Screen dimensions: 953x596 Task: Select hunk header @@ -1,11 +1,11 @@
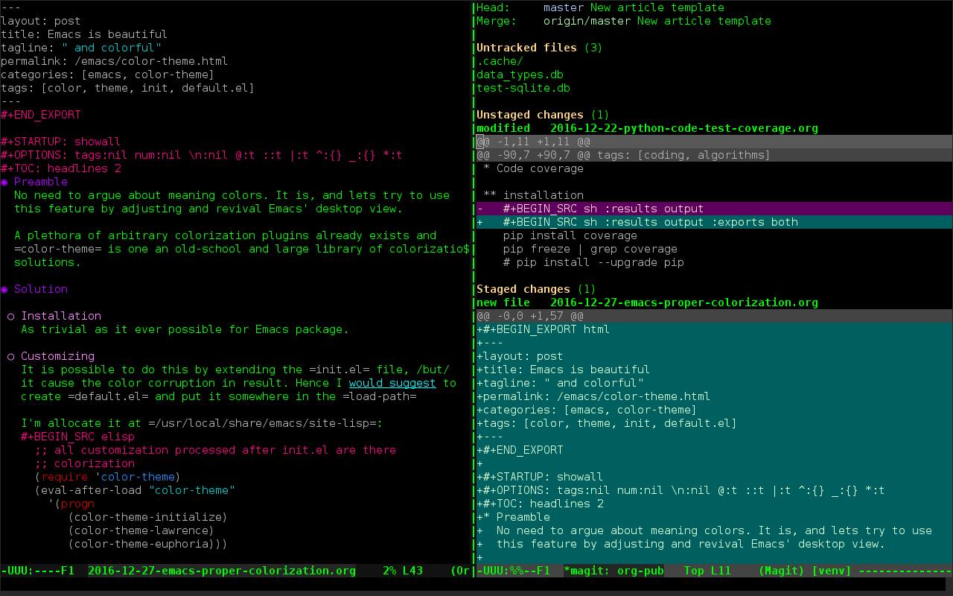point(714,142)
